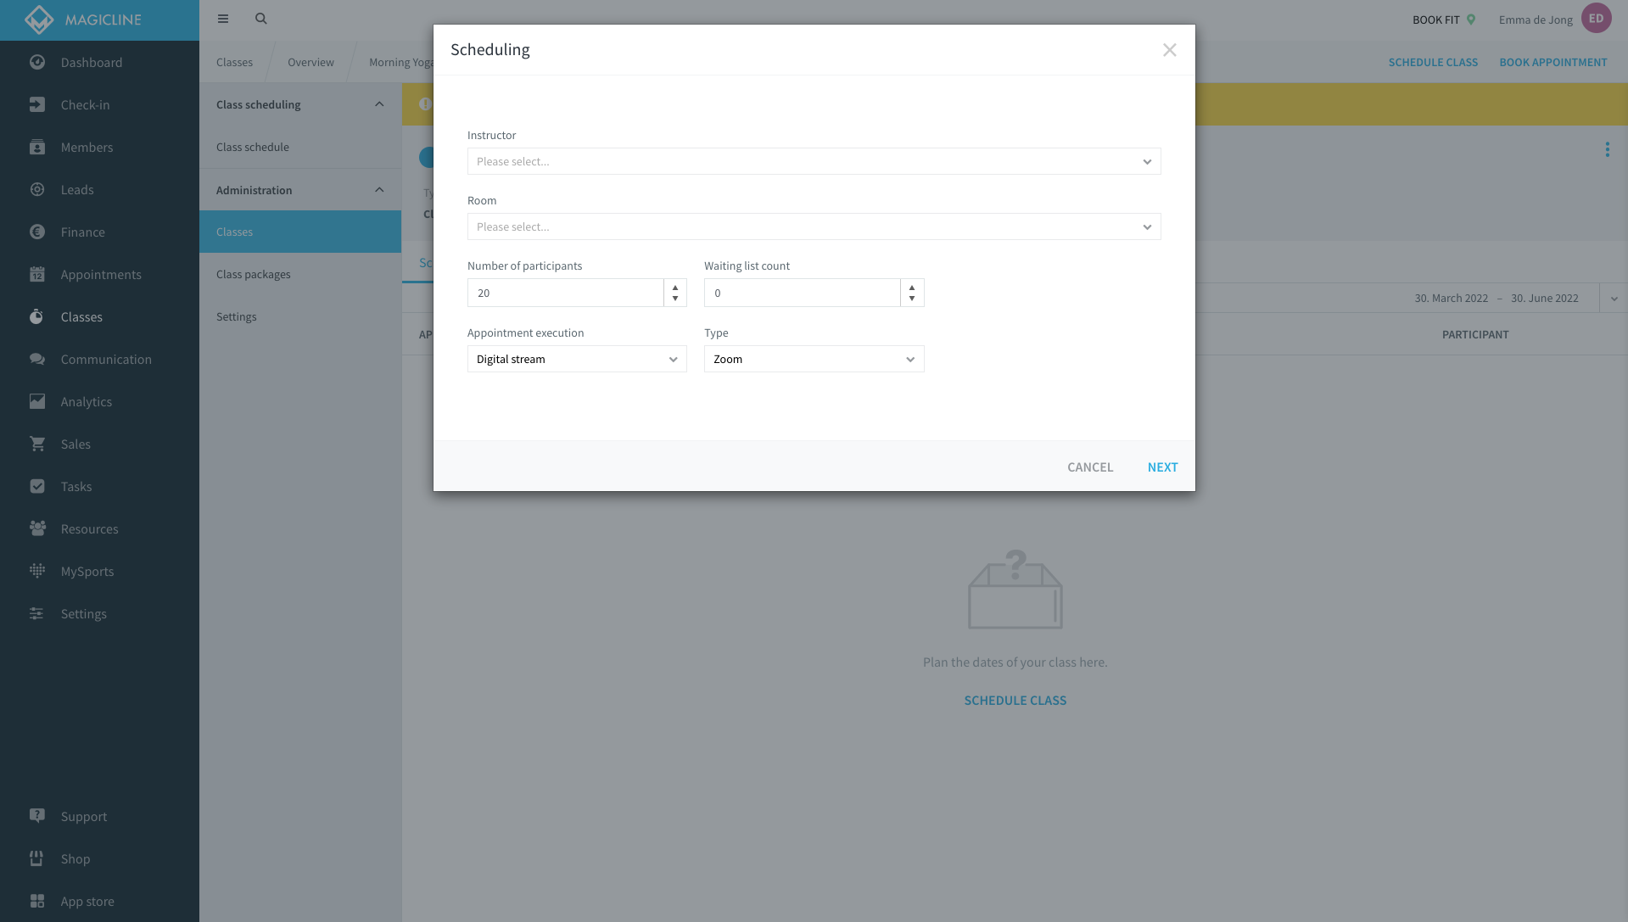Viewport: 1628px width, 922px height.
Task: Click the ED user avatar
Action: coord(1596,19)
